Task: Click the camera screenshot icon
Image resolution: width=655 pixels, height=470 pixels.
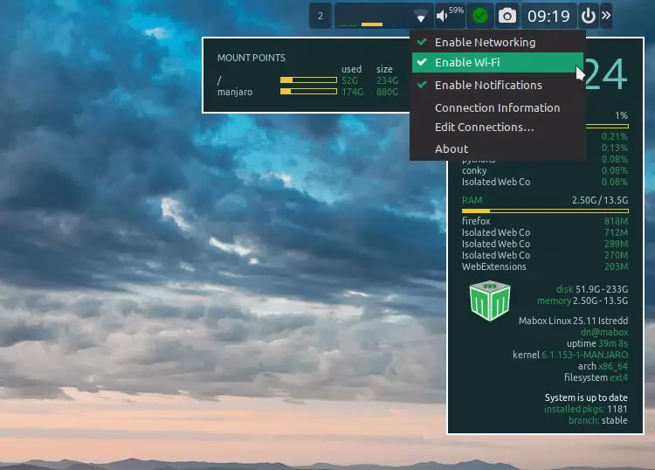Action: (507, 16)
